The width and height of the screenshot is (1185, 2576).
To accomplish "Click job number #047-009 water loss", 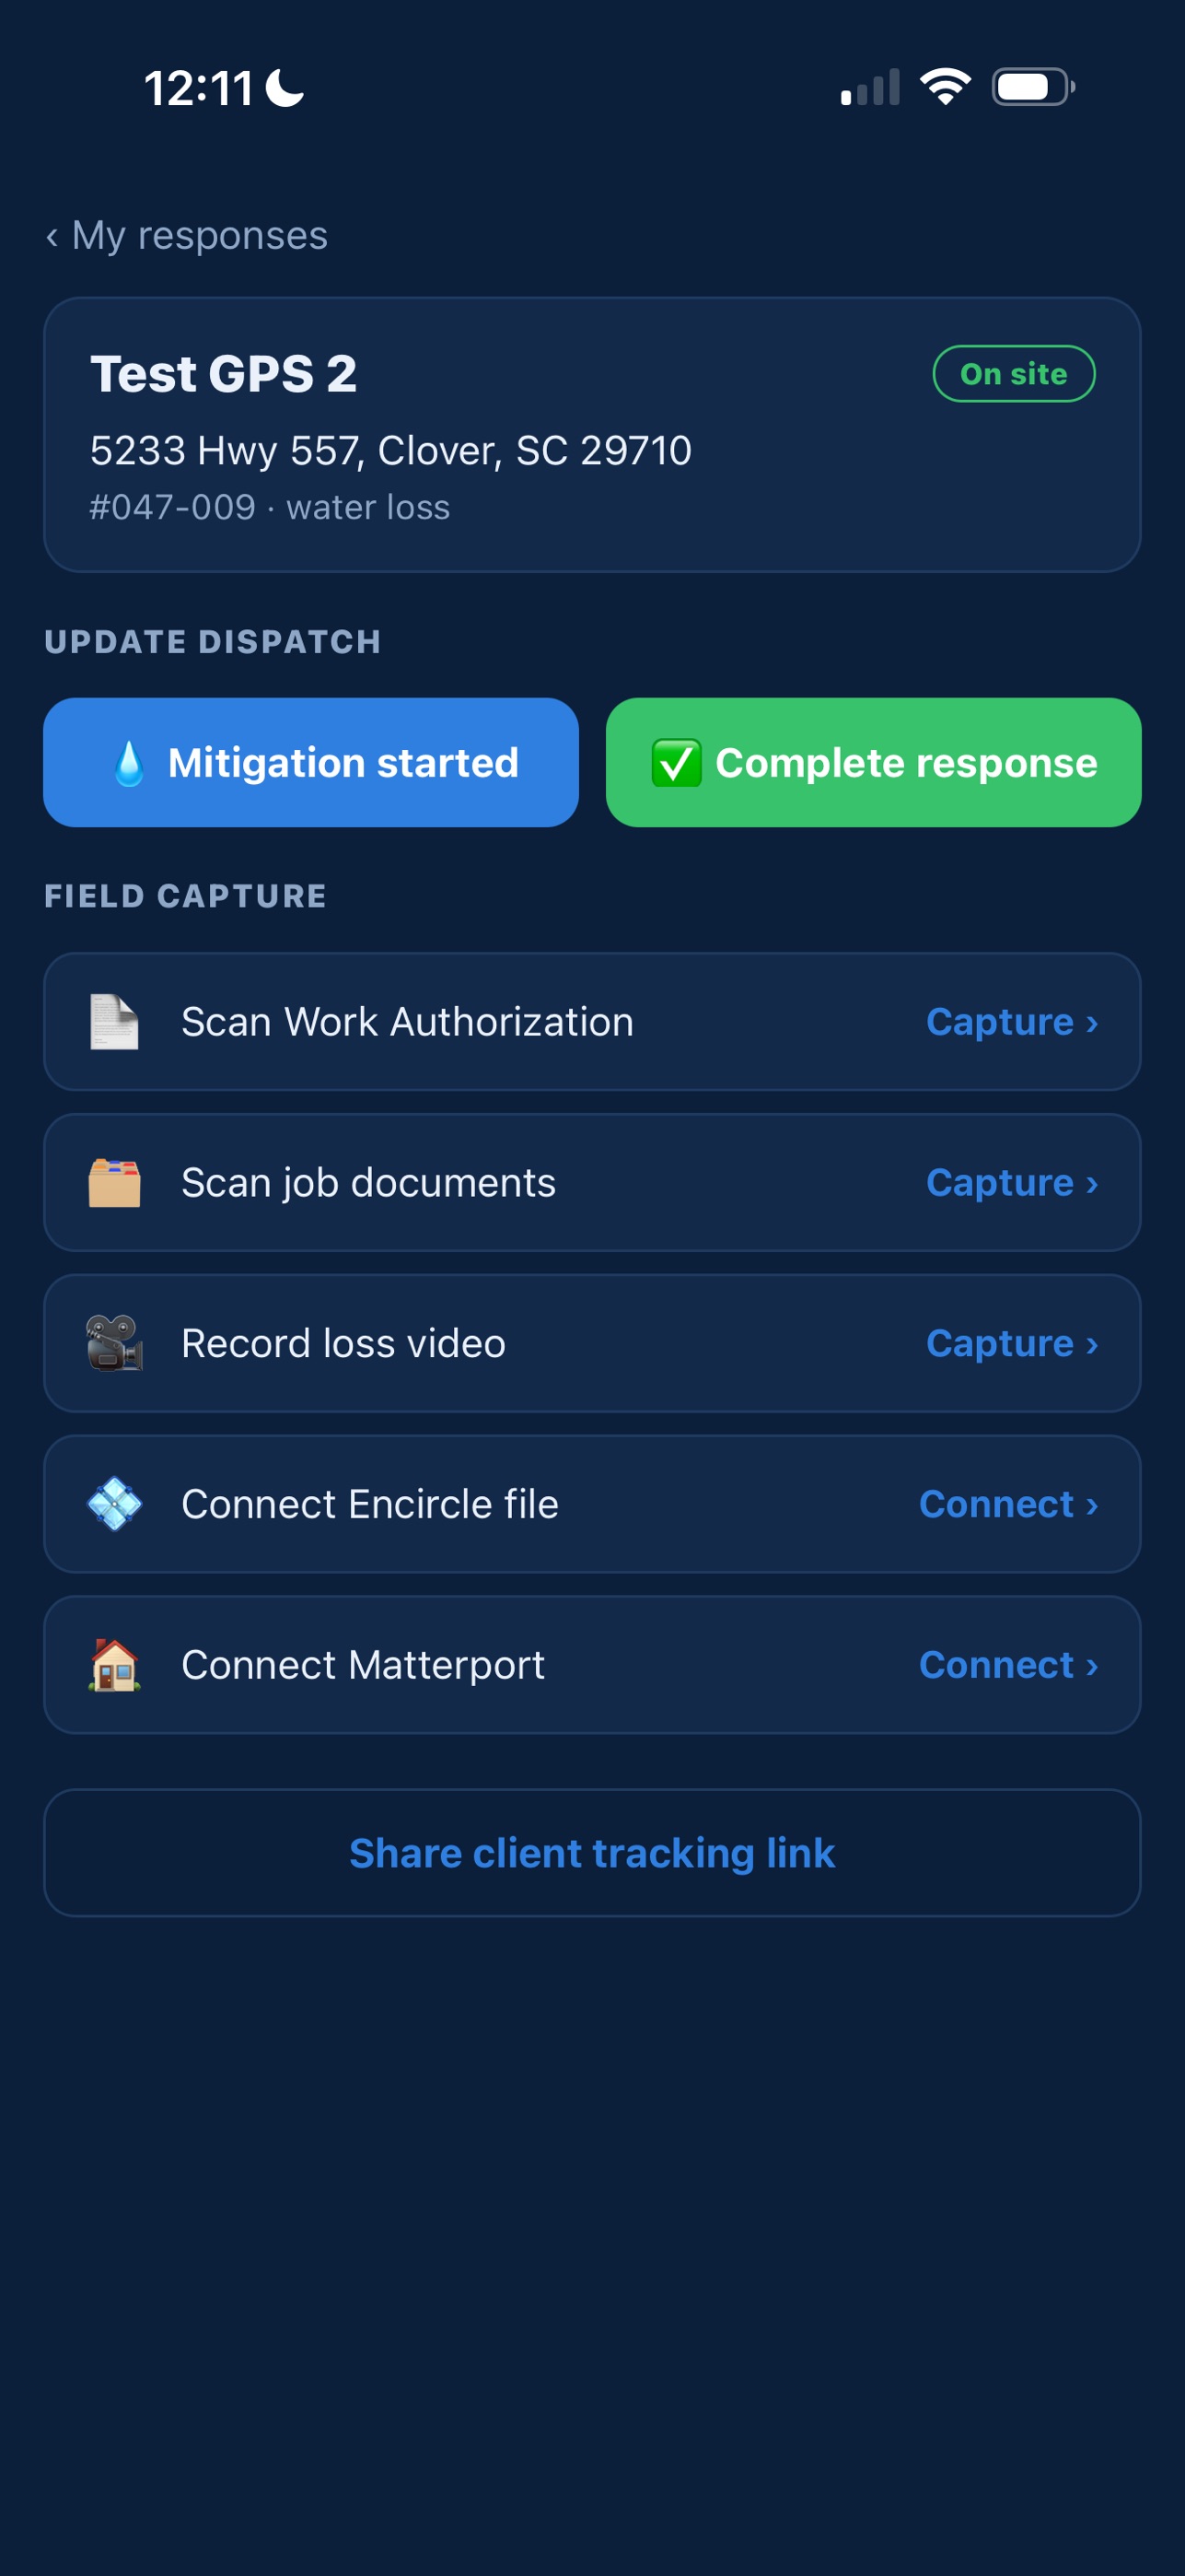I will [270, 508].
